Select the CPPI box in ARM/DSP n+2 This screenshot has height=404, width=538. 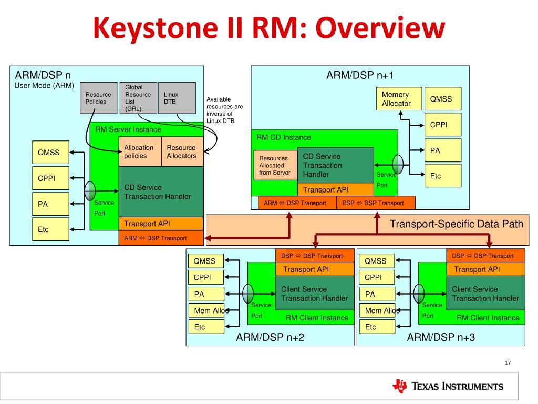(206, 277)
